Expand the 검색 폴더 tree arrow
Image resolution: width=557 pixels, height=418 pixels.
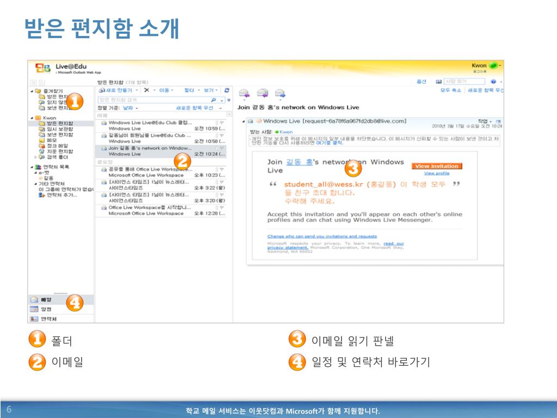35,157
